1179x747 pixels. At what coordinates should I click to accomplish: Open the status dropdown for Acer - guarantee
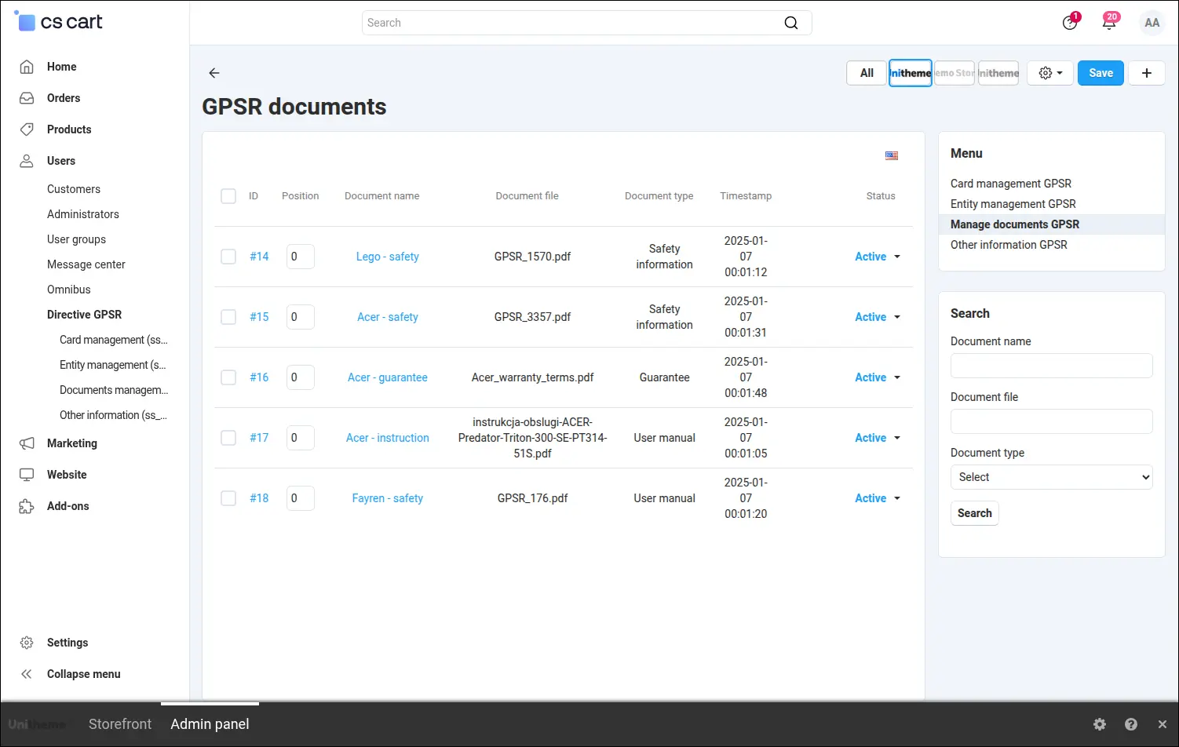click(878, 377)
